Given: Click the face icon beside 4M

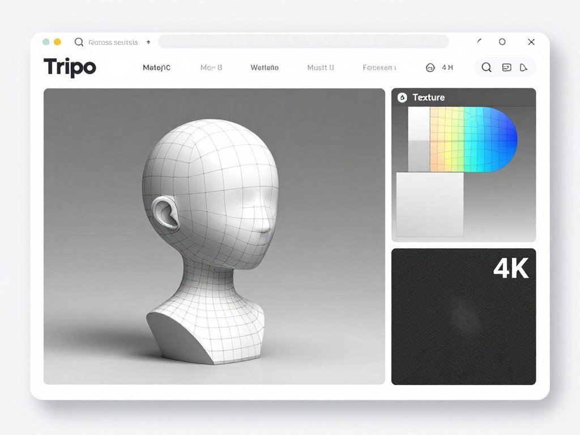Looking at the screenshot, I should 430,68.
